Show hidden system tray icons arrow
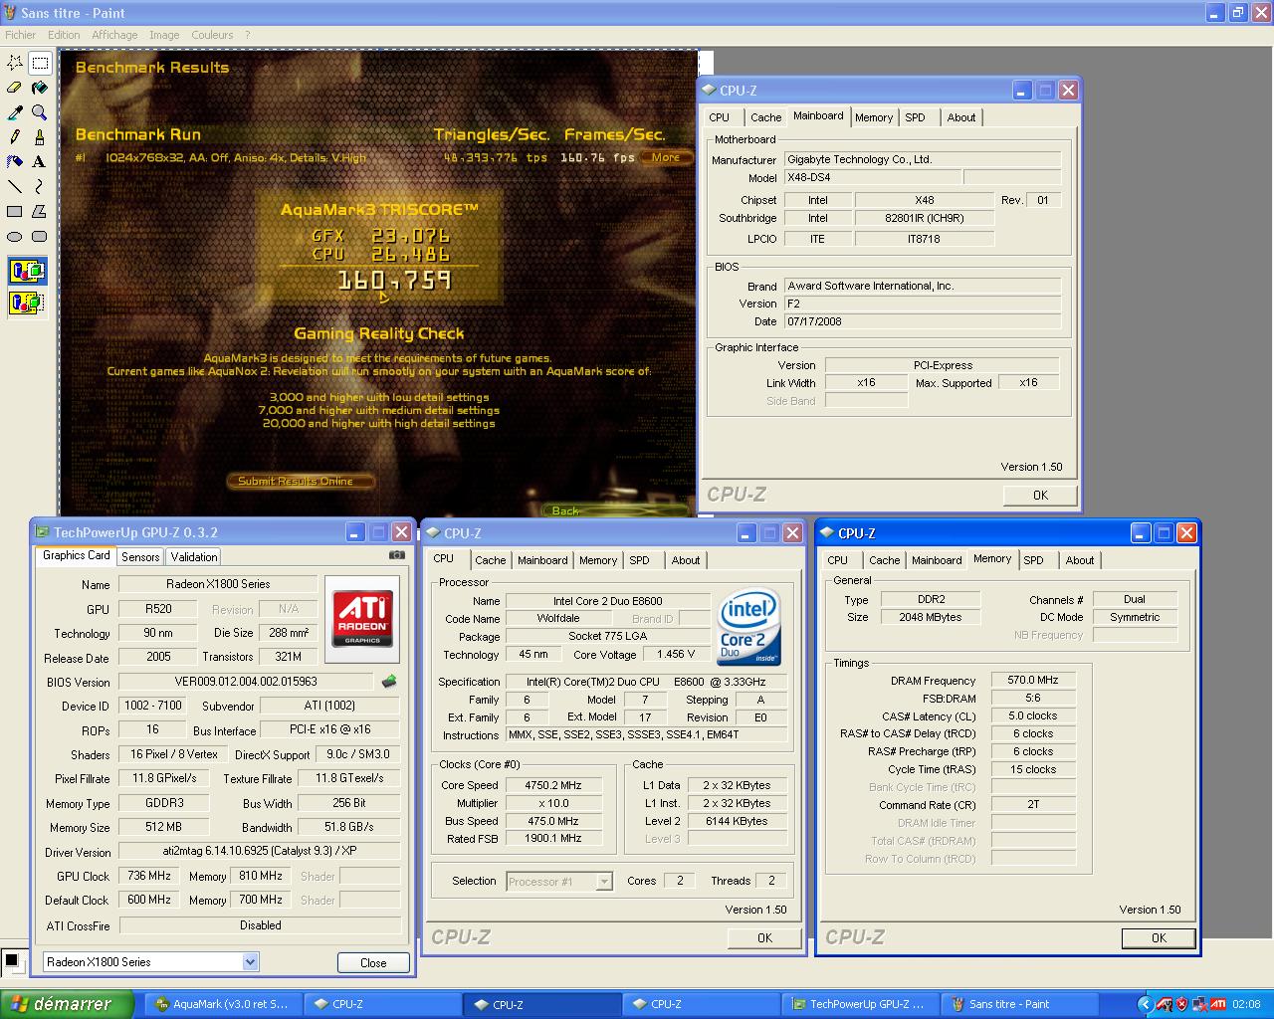 point(1145,1004)
